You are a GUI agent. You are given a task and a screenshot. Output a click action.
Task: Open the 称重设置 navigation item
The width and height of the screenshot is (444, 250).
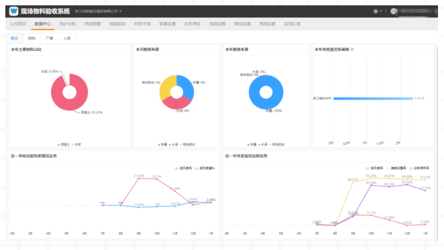(168, 23)
